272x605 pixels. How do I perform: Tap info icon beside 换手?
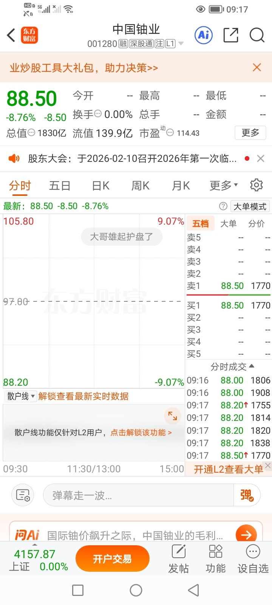pyautogui.click(x=98, y=113)
